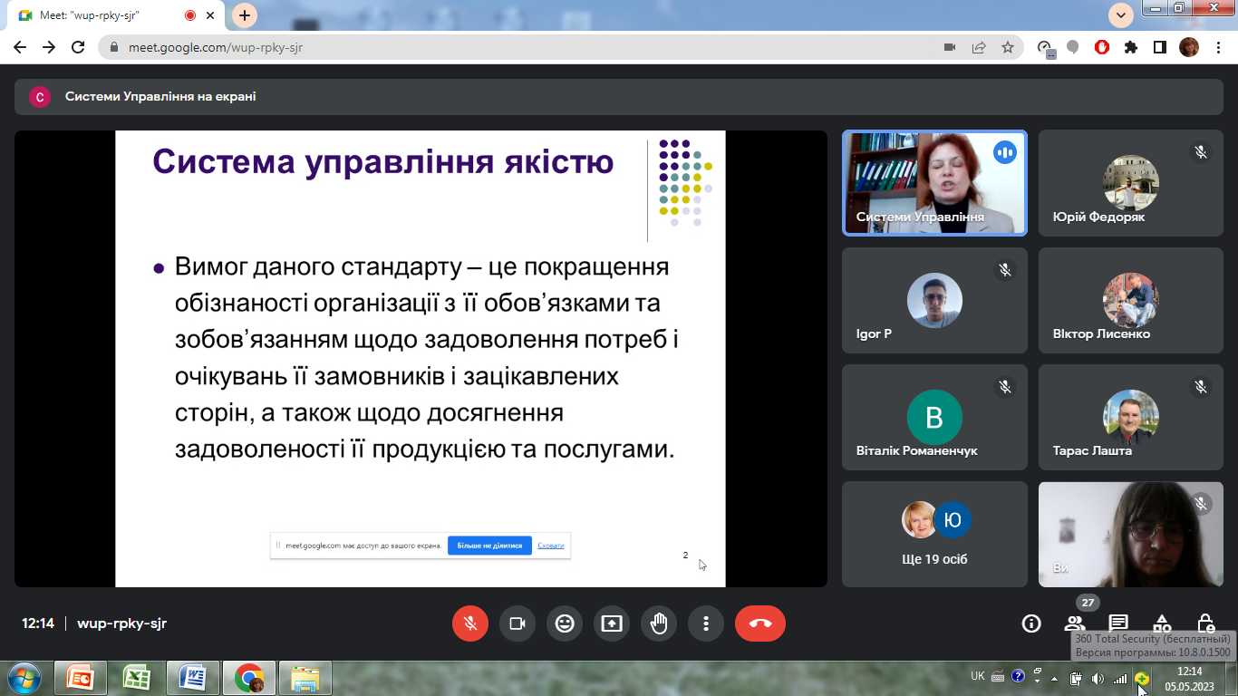This screenshot has height=696, width=1238.
Task: Open the chat messages panel
Action: (x=1118, y=623)
